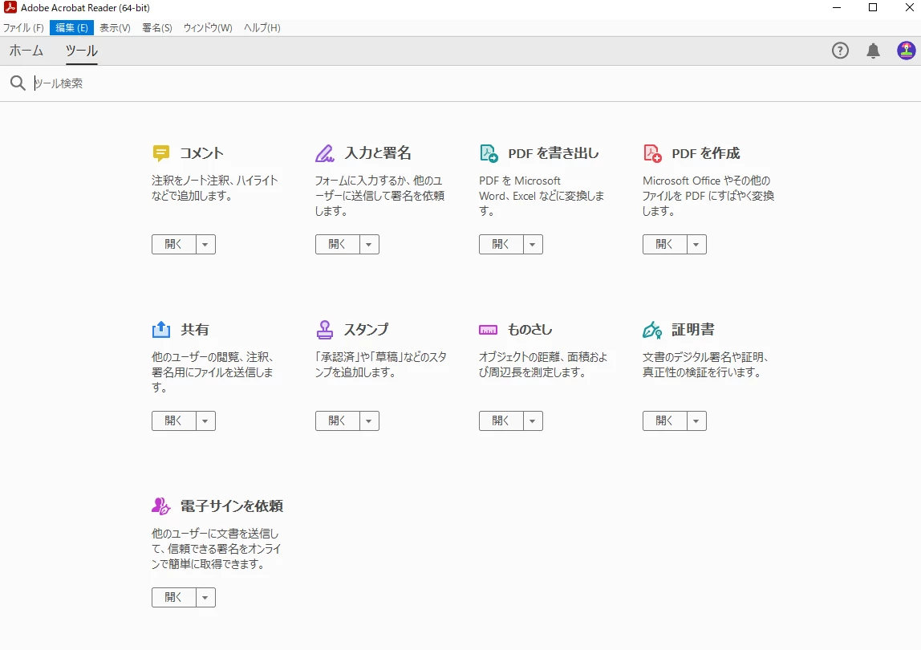Click the 証明書 heading text
921x650 pixels.
pyautogui.click(x=693, y=330)
